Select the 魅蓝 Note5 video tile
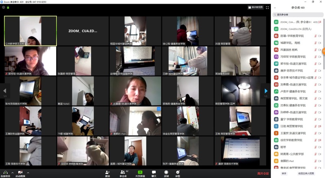Screen dimensions: 325x178 coord(83,91)
